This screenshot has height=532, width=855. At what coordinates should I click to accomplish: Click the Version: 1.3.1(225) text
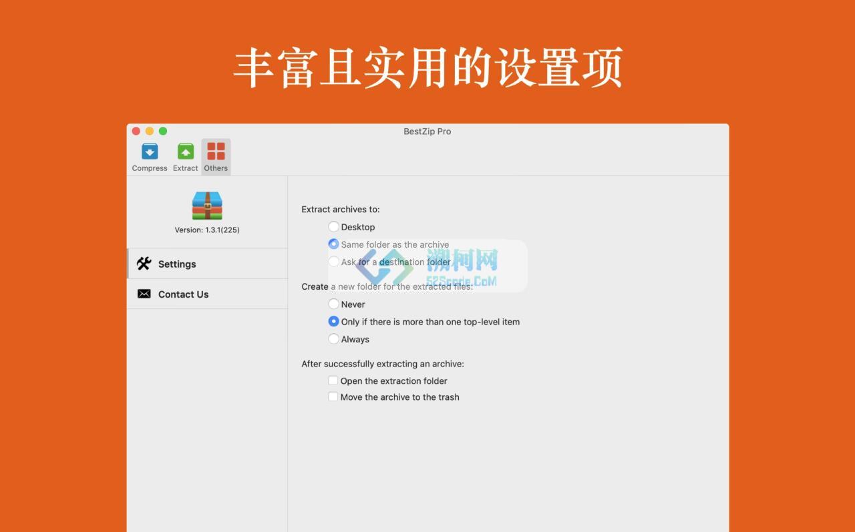point(207,230)
